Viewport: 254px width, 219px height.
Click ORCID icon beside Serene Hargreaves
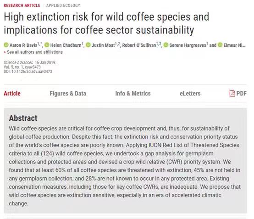pyautogui.click(x=166, y=45)
